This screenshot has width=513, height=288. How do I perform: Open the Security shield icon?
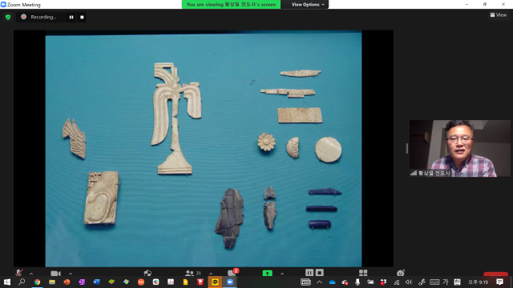point(147,273)
